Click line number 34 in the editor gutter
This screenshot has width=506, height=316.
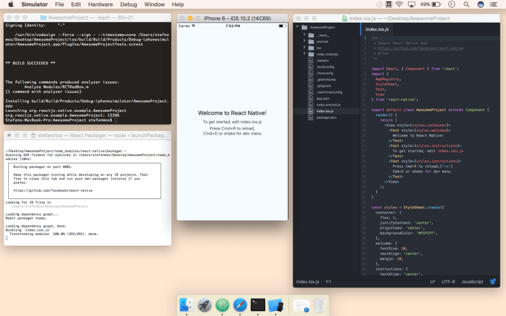(x=364, y=207)
